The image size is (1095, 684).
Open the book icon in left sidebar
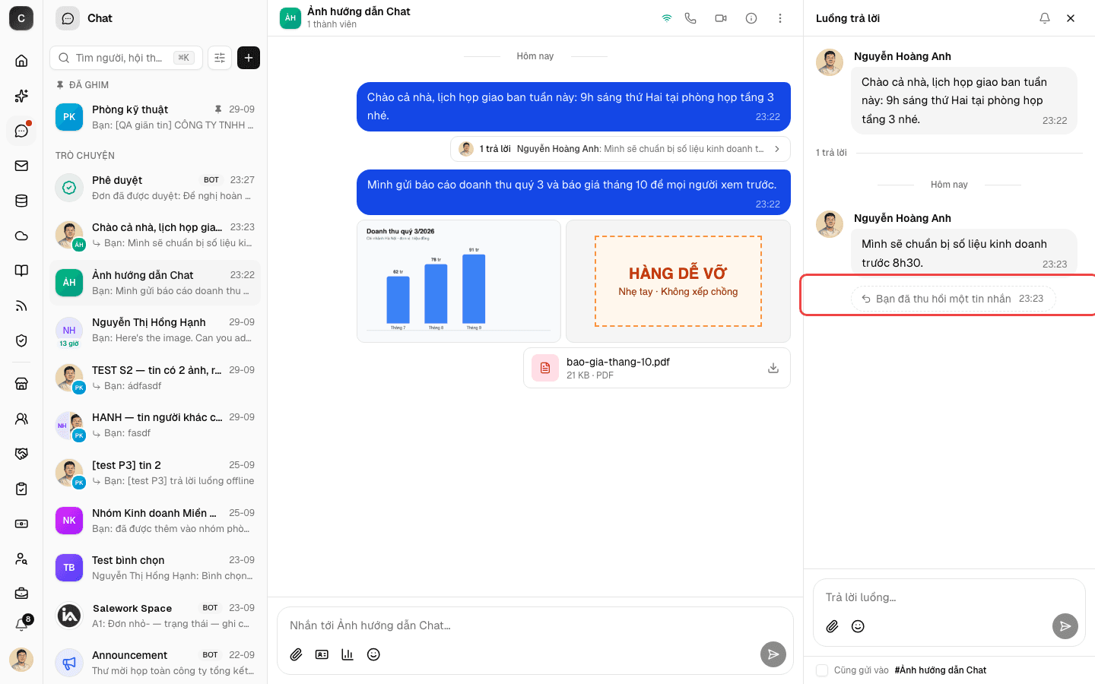(x=21, y=271)
